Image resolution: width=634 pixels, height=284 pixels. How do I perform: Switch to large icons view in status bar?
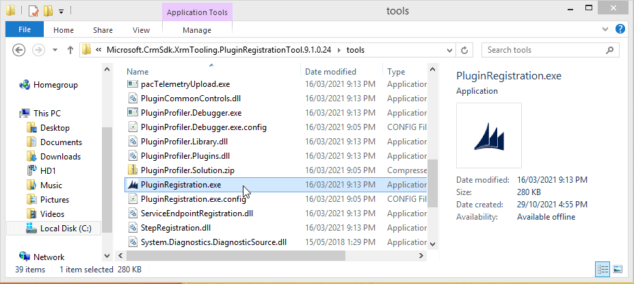point(618,270)
